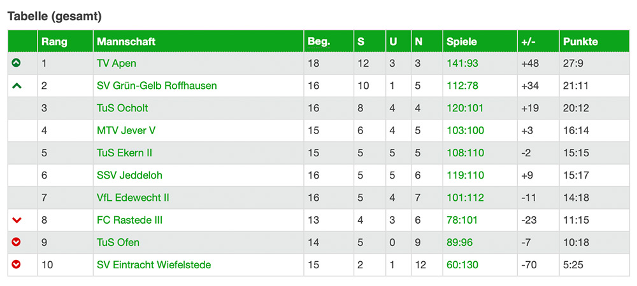The width and height of the screenshot is (637, 286).
Task: Open the SV Eintracht Wiefelstede team page
Action: (x=154, y=264)
